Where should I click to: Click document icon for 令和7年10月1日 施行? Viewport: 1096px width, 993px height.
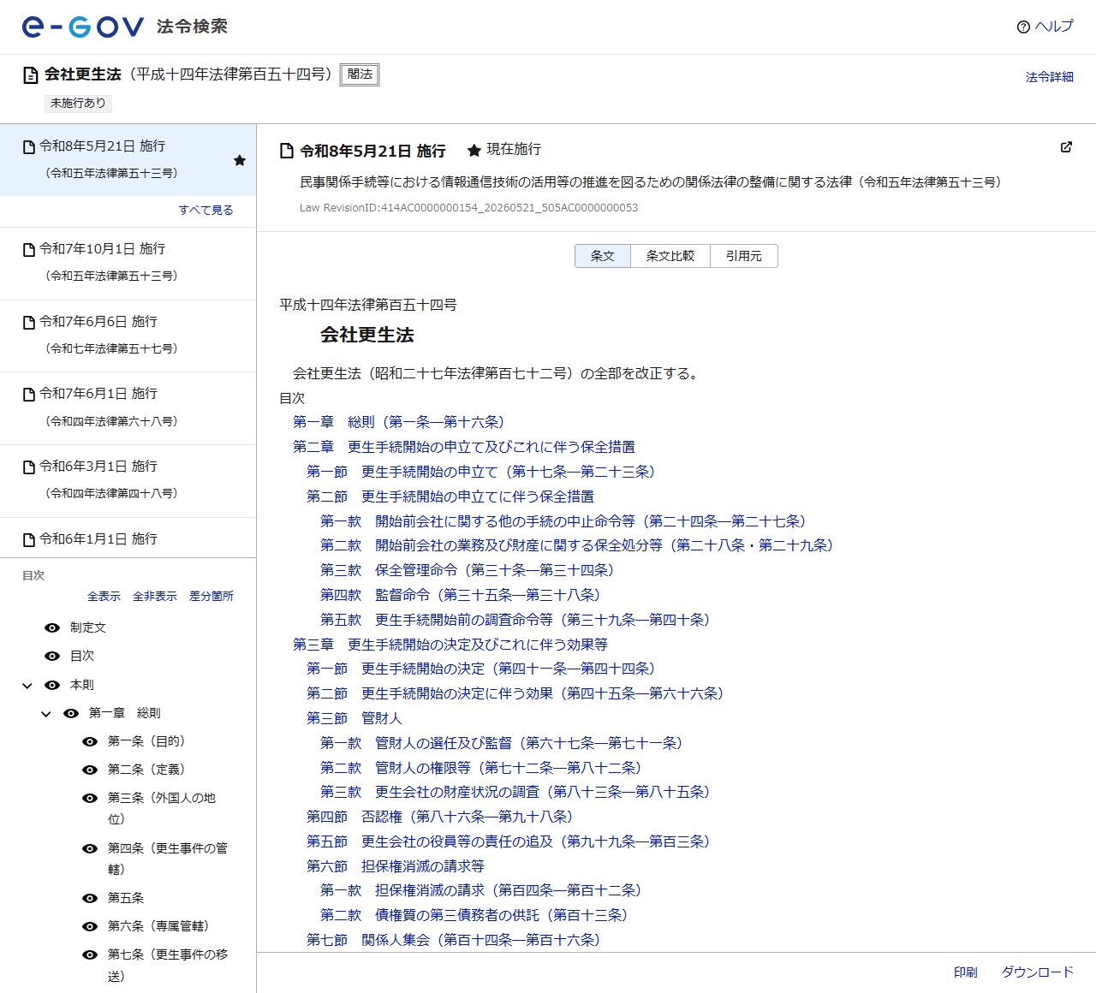click(x=29, y=249)
